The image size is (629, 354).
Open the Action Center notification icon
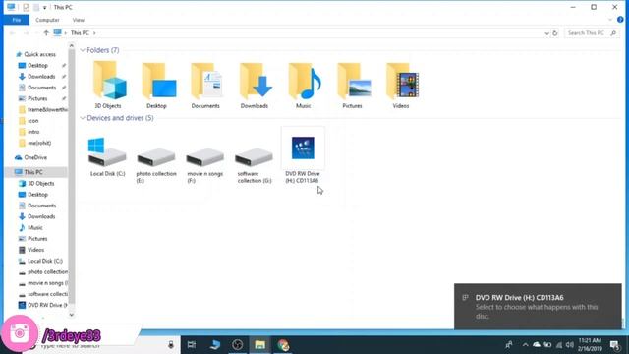click(x=614, y=345)
